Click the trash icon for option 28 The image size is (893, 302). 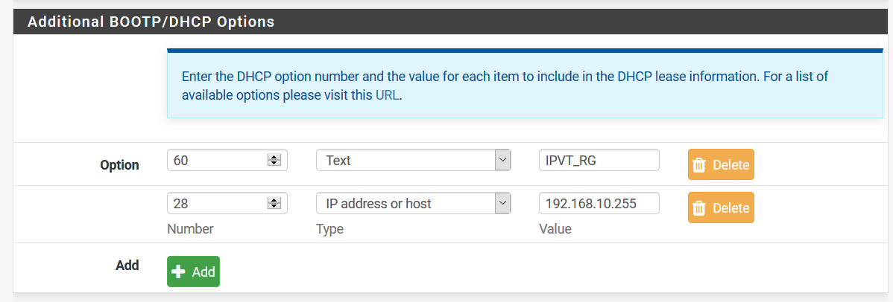tap(699, 208)
